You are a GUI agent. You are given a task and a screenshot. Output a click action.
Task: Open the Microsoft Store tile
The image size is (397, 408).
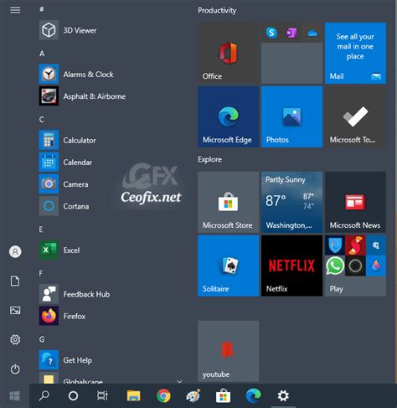[228, 202]
